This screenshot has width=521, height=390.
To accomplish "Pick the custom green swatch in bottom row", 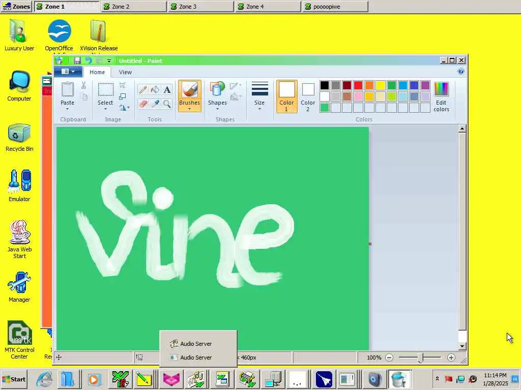I will point(325,108).
